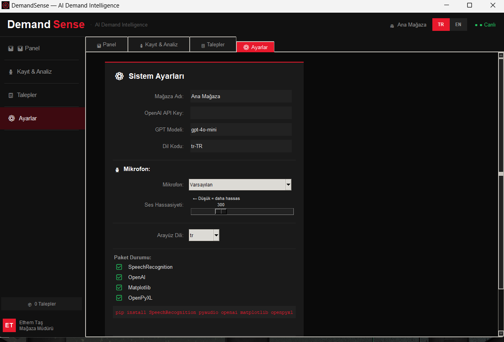
Task: Click the Ana Mağaza store label in header
Action: [x=412, y=25]
